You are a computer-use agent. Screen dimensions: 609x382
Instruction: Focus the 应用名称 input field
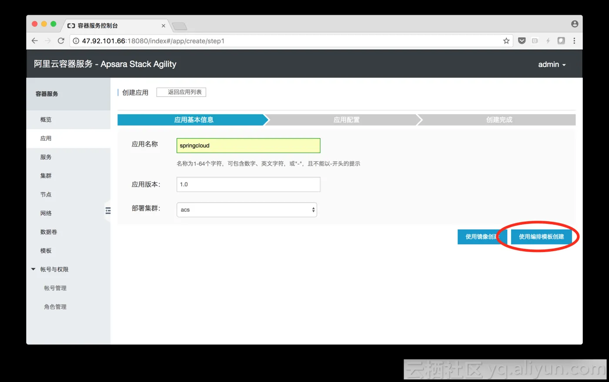(248, 146)
